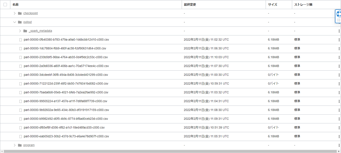Click the file icon beside part-00000-7bada6b8 csv

point(20,93)
